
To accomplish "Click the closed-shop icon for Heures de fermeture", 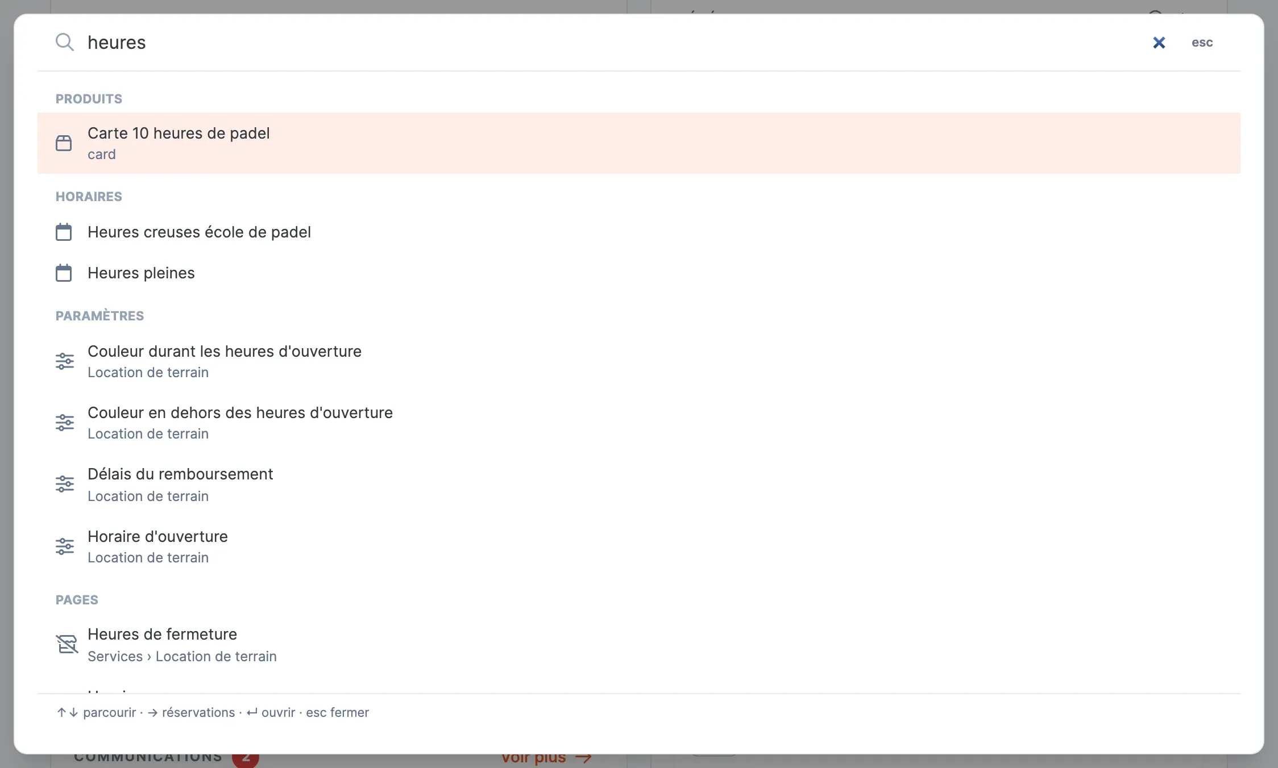I will click(x=67, y=644).
